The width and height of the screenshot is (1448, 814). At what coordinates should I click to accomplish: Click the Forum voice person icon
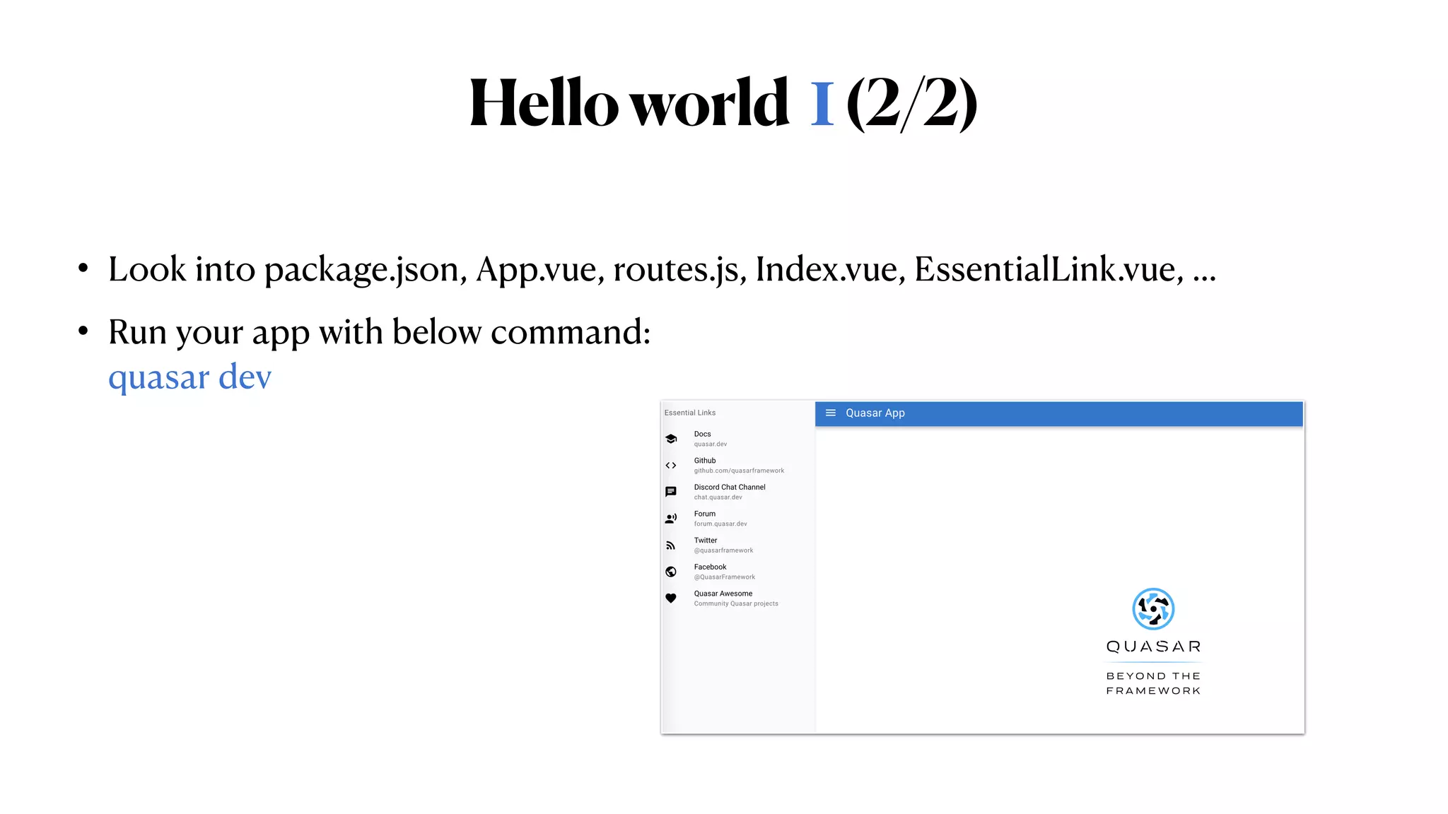pyautogui.click(x=671, y=519)
